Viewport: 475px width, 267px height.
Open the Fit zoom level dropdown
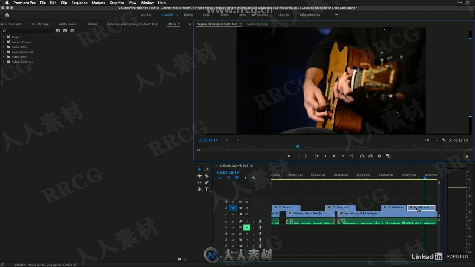(x=232, y=140)
